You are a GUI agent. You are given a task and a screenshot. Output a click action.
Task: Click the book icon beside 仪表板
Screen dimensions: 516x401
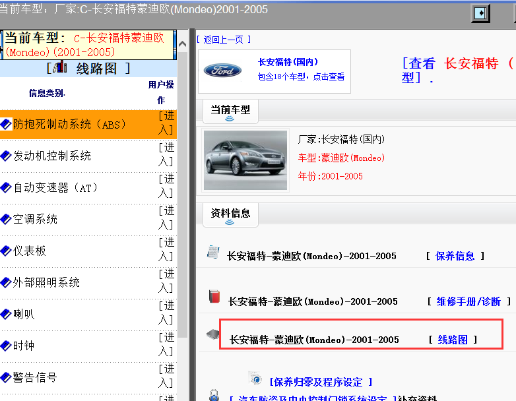(x=6, y=251)
